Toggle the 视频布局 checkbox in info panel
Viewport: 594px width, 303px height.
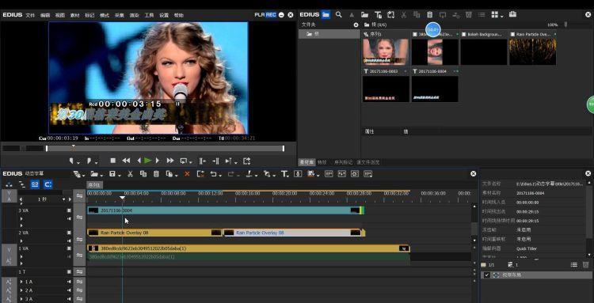click(x=487, y=275)
